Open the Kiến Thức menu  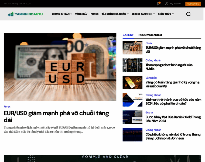(x=165, y=14)
